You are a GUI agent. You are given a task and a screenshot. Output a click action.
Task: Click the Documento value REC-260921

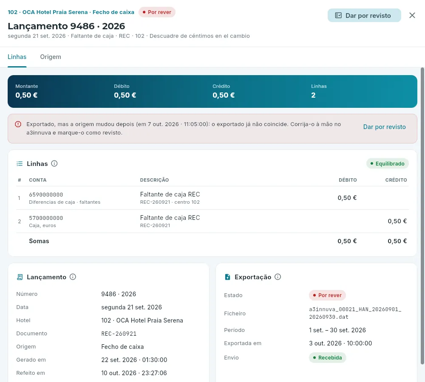click(x=119, y=334)
